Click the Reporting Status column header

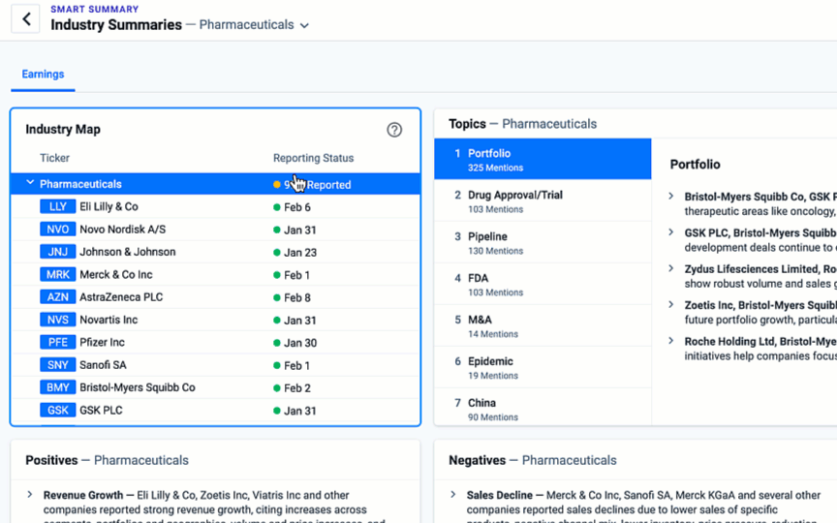coord(313,158)
